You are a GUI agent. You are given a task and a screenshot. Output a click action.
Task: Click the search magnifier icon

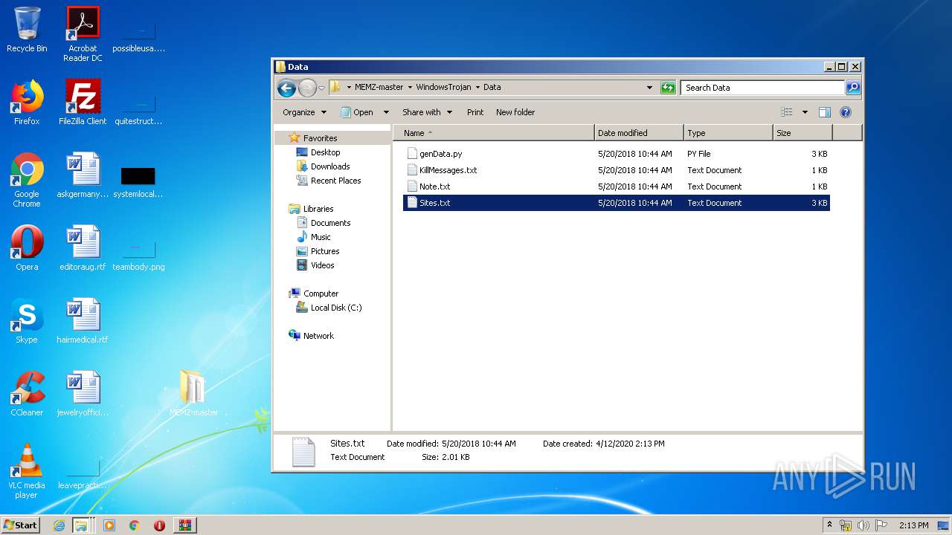(x=853, y=88)
